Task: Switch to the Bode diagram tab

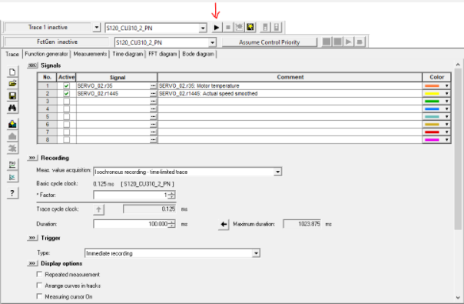Action: click(x=198, y=54)
